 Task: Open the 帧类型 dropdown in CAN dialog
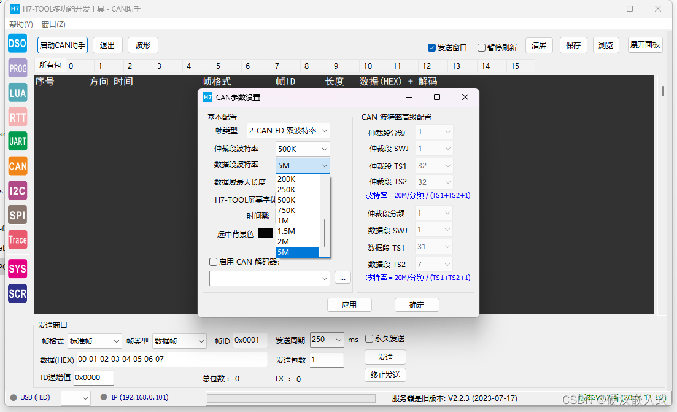(288, 130)
